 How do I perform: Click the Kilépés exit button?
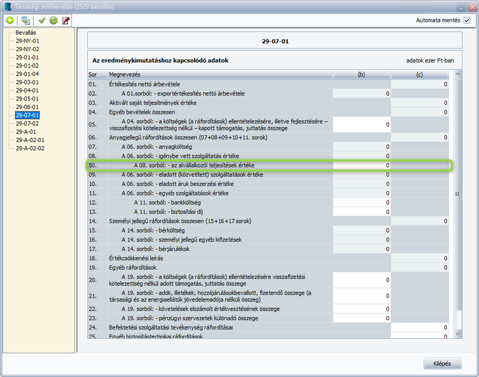pyautogui.click(x=443, y=363)
